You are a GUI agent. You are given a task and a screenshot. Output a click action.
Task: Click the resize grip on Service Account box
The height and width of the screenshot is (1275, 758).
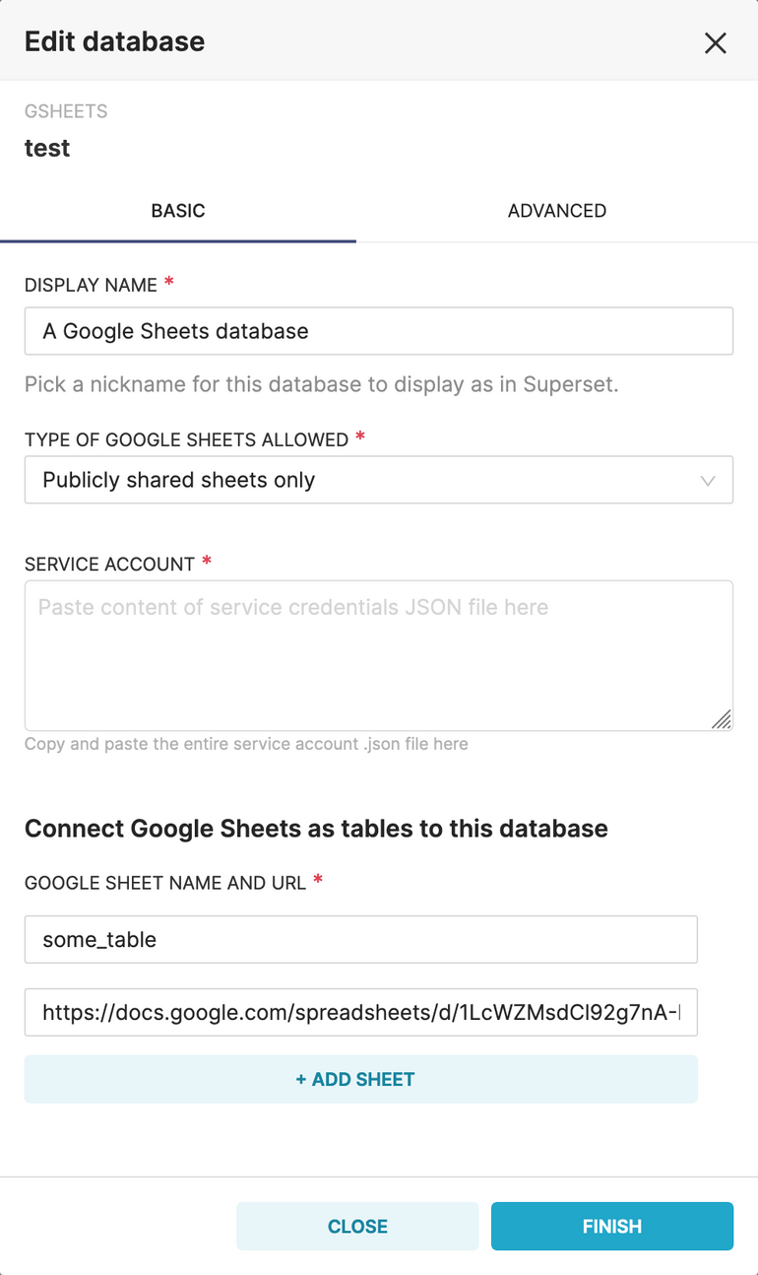click(x=724, y=721)
